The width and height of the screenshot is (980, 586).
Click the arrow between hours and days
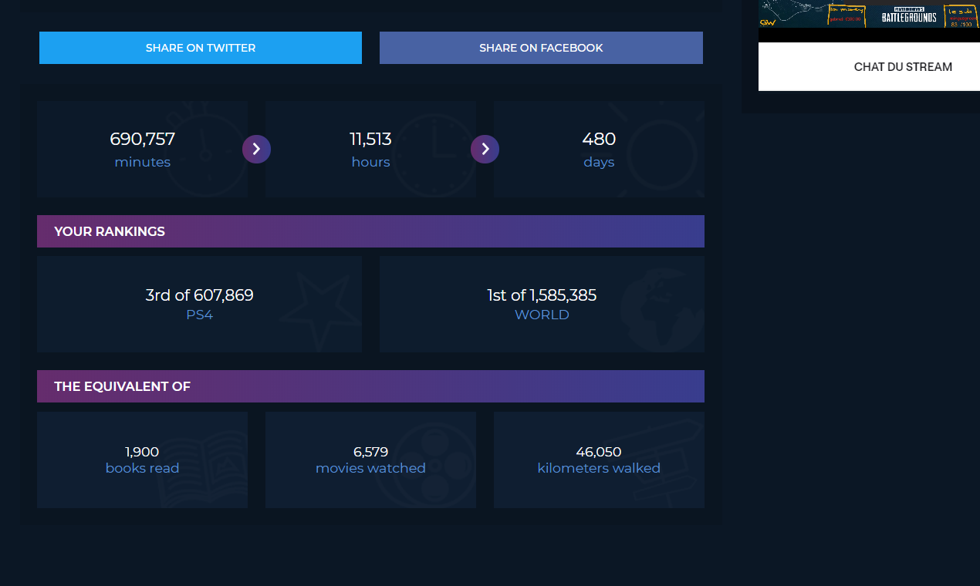[x=485, y=149]
